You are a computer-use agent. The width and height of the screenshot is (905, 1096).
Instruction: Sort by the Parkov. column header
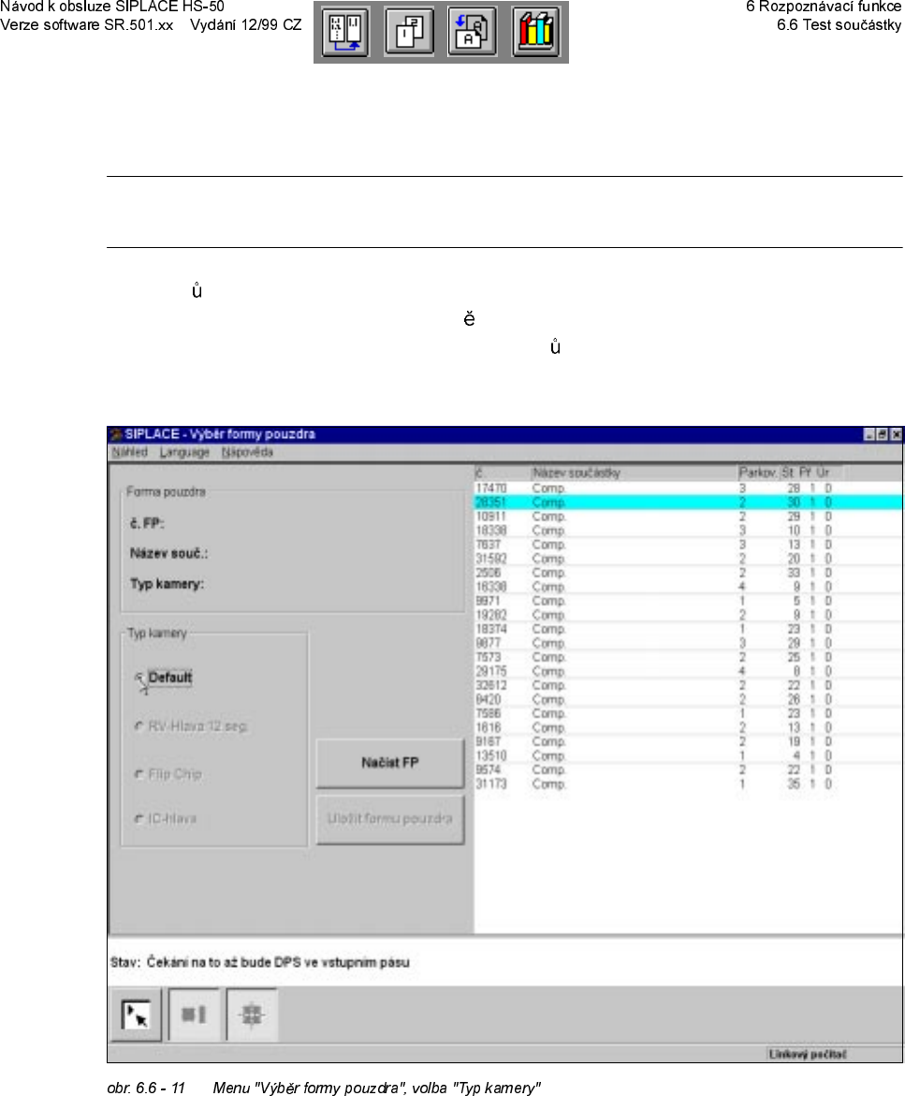(x=758, y=474)
